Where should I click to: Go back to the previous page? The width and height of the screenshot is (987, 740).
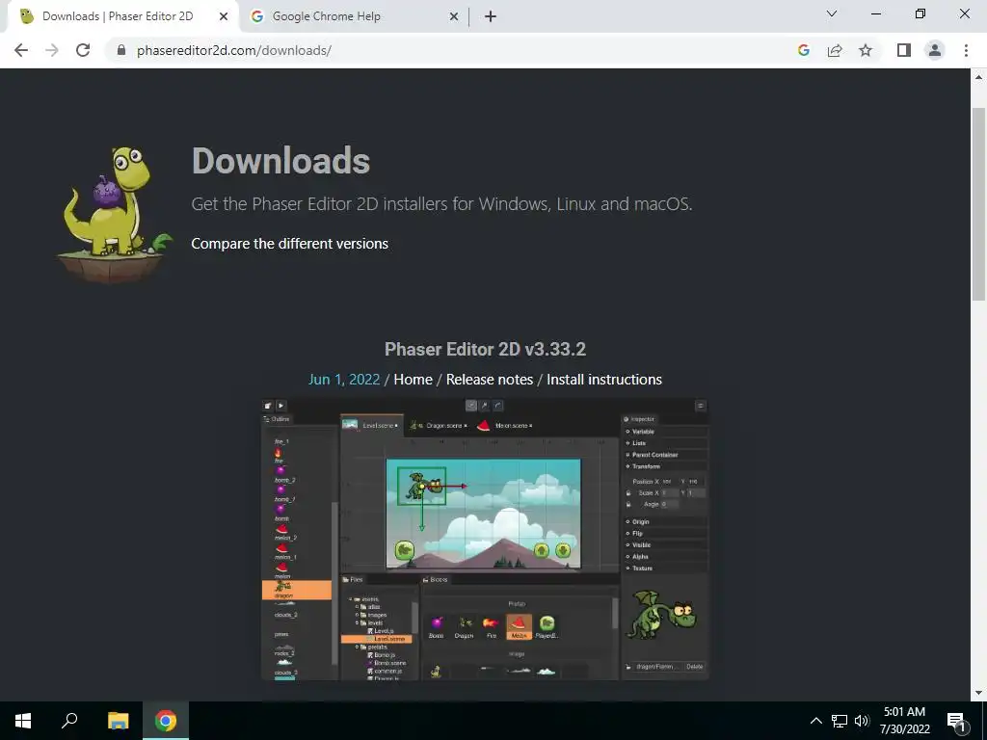pyautogui.click(x=21, y=50)
